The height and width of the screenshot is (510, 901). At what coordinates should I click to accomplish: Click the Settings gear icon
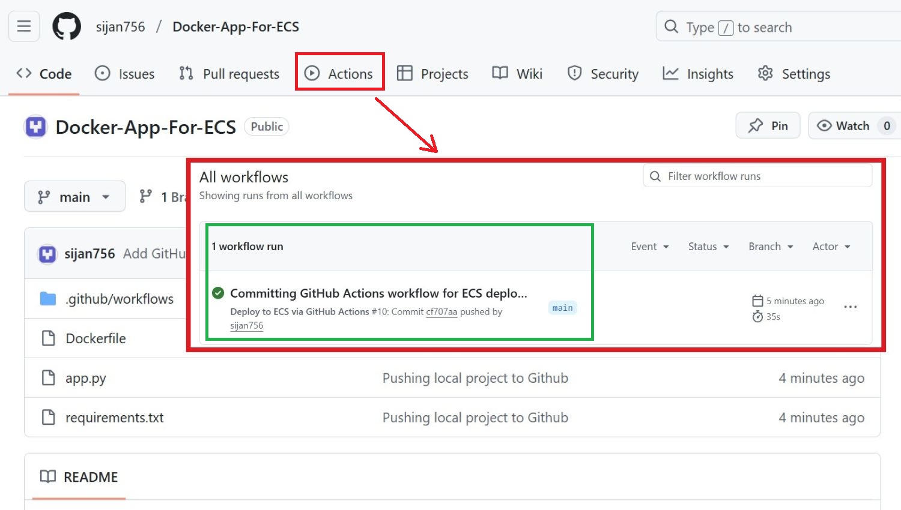tap(765, 73)
